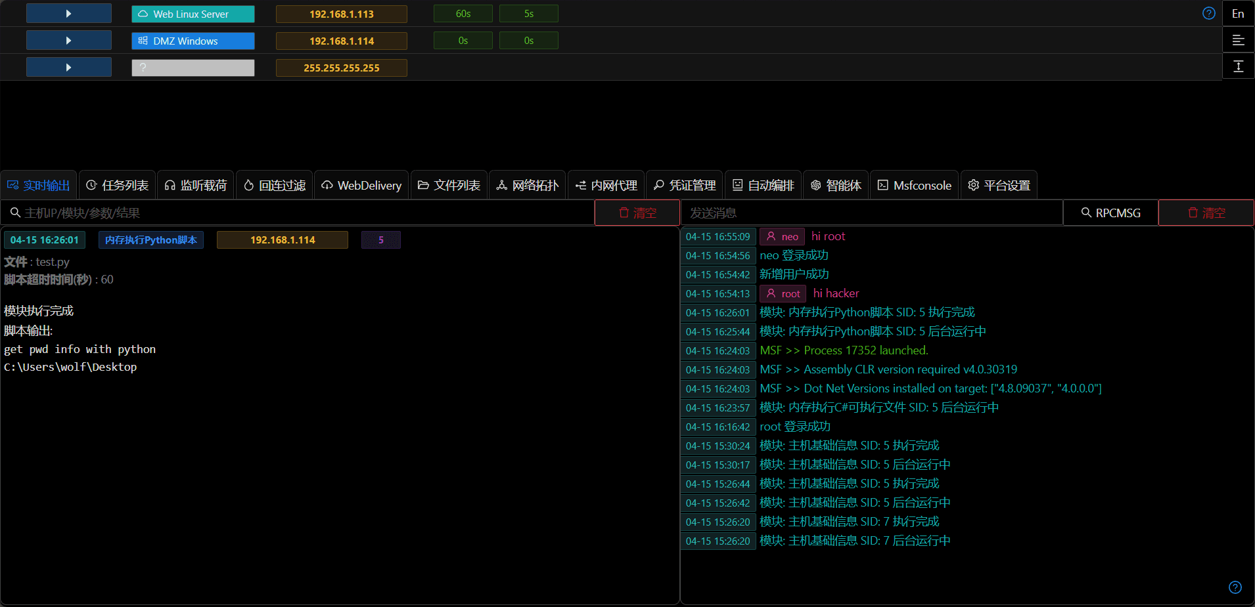Click the root user tag
Viewport: 1255px width, 607px height.
point(783,293)
